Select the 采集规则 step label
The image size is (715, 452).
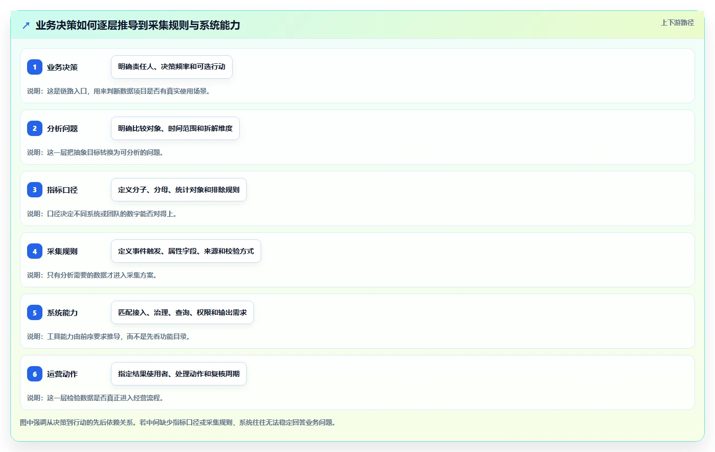tap(62, 251)
